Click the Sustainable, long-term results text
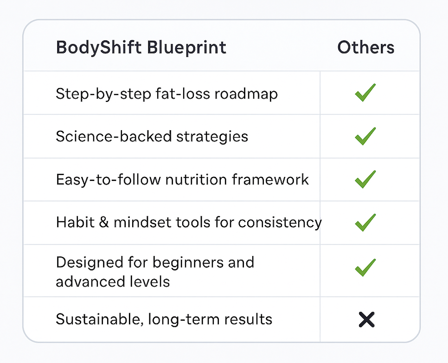The height and width of the screenshot is (363, 448). (164, 319)
